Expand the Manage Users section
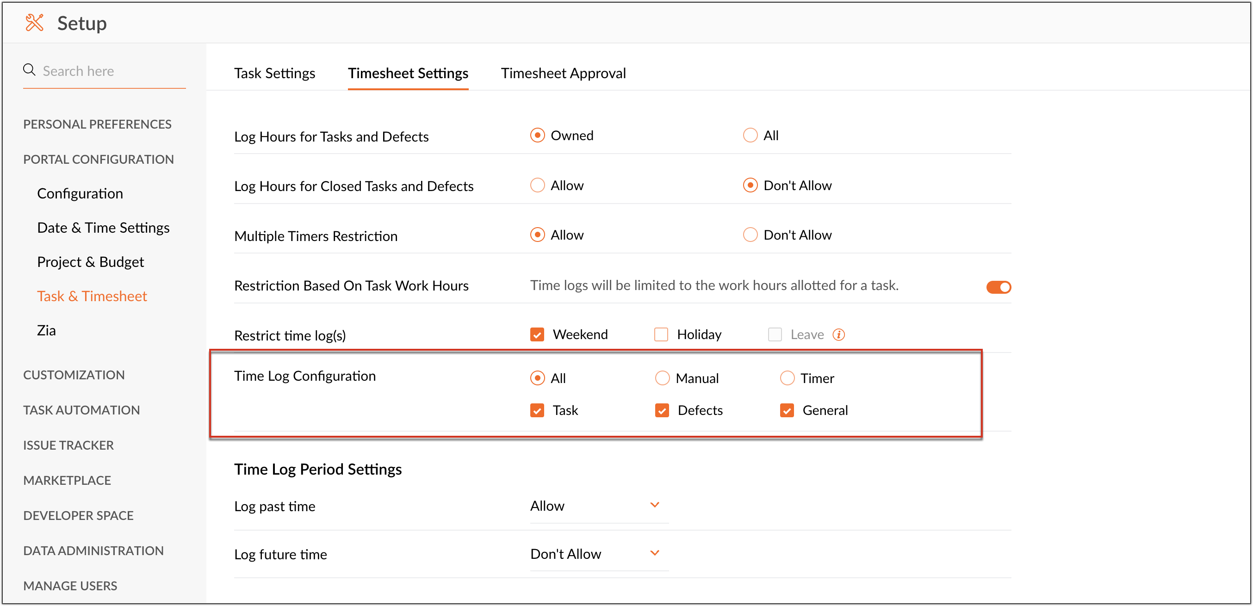The image size is (1253, 606). pos(70,586)
